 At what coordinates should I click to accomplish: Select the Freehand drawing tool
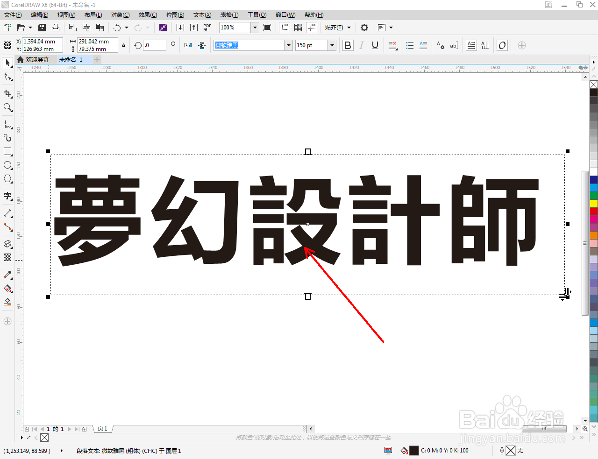[x=7, y=125]
